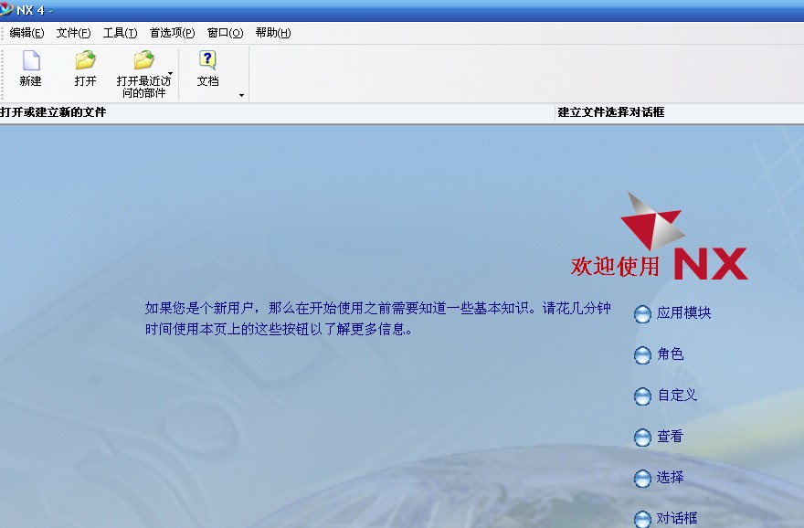Viewport: 804px width, 528px height.
Task: Click 打开最近访问的部件 recent parts icon
Action: coord(143,60)
